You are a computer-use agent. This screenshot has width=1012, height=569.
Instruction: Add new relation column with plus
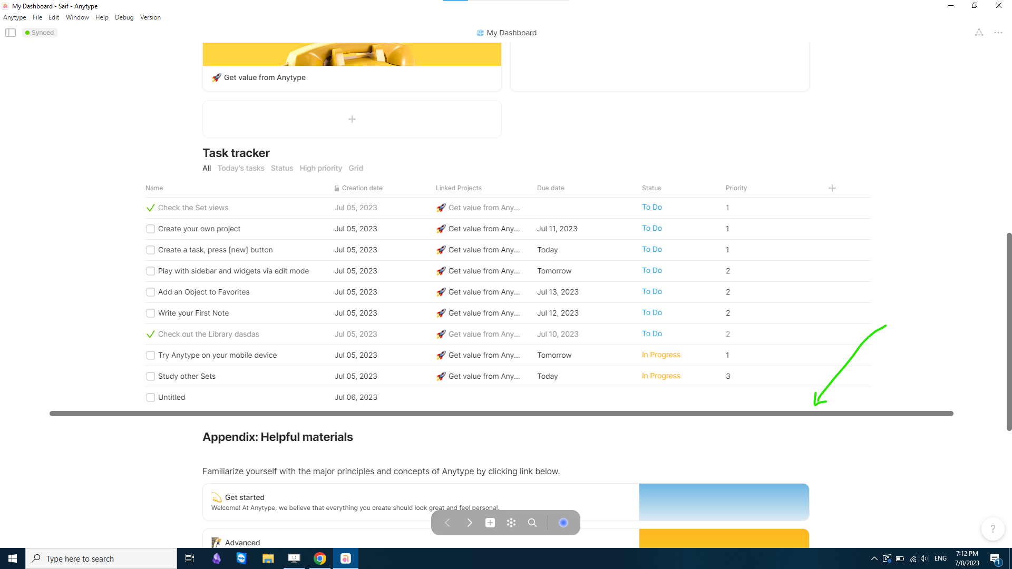coord(832,188)
